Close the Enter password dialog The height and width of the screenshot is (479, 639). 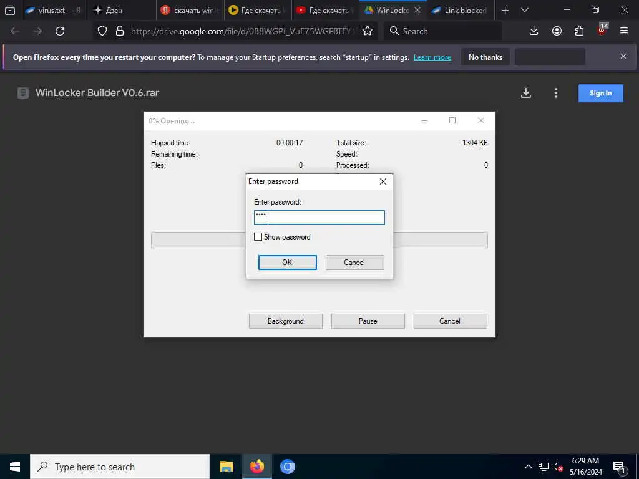click(x=383, y=181)
